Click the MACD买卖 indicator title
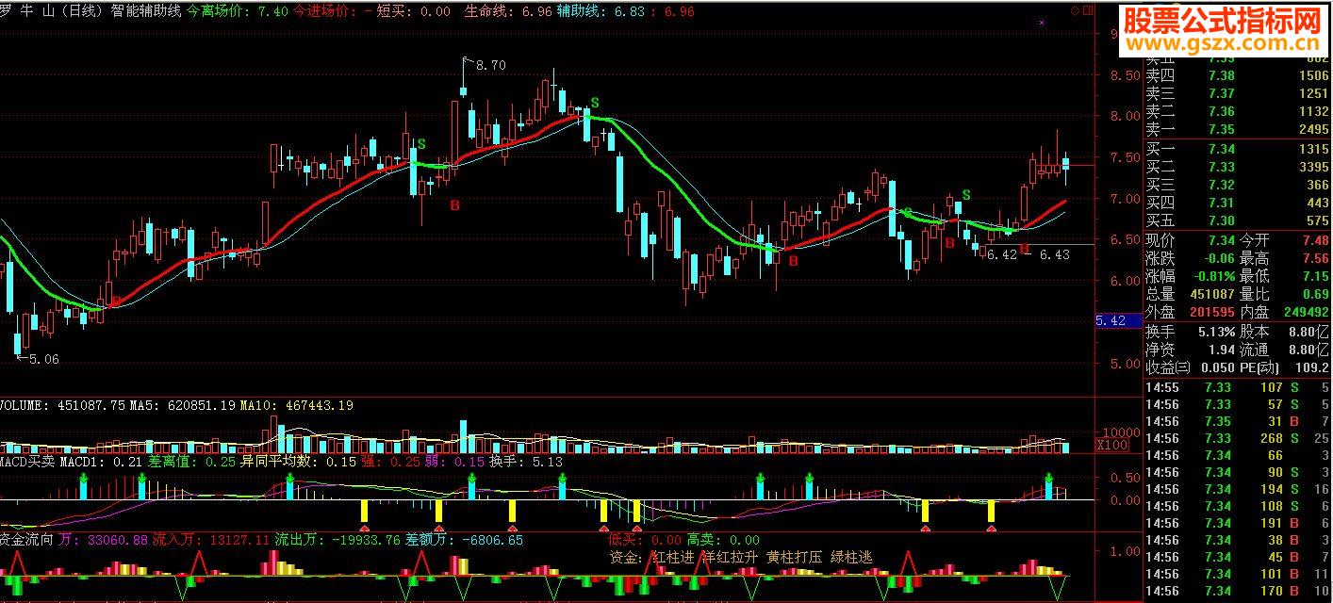Screen dimensions: 1333x603 [x=27, y=462]
